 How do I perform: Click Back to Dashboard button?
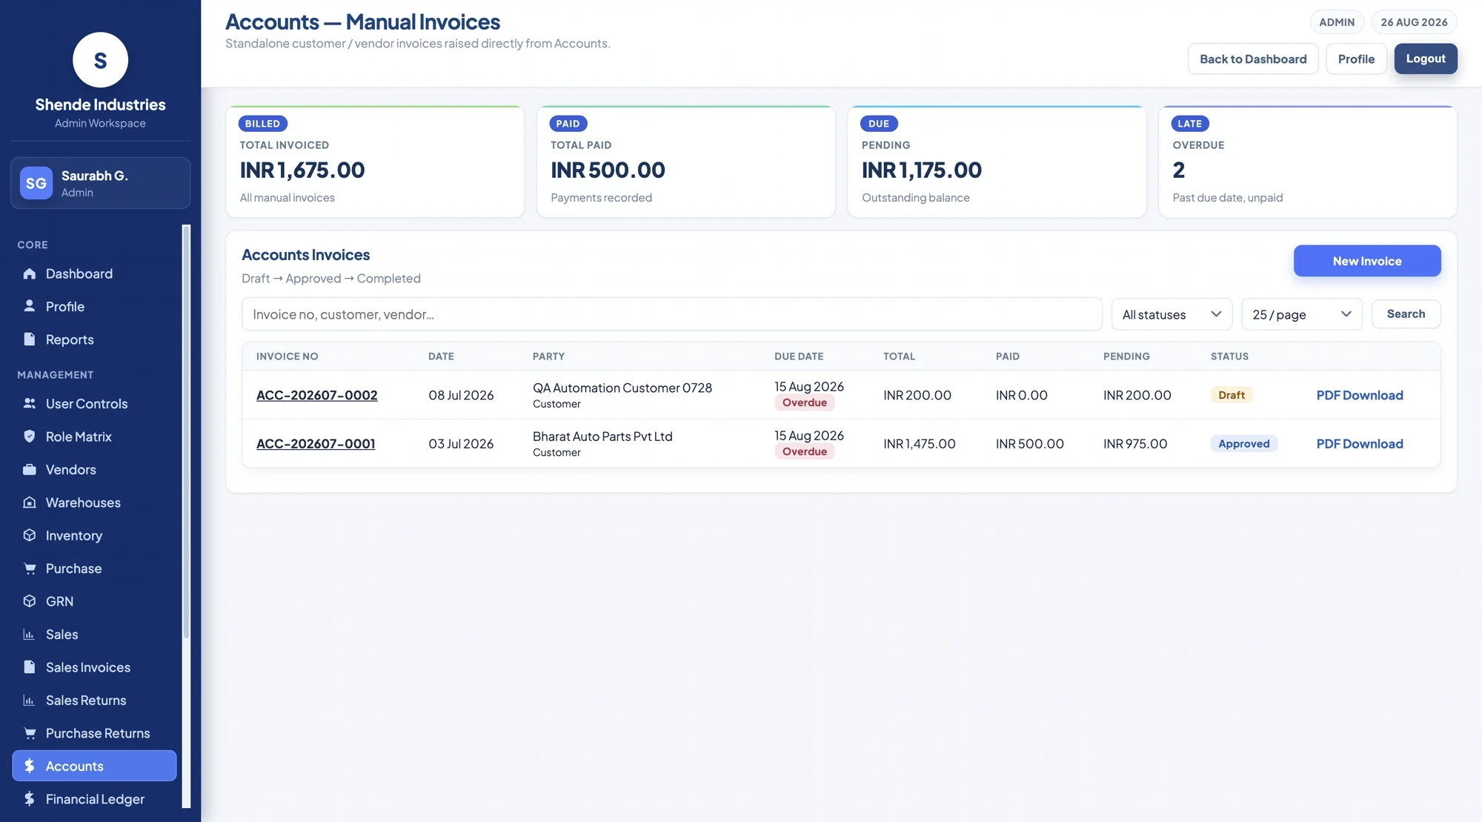tap(1253, 59)
